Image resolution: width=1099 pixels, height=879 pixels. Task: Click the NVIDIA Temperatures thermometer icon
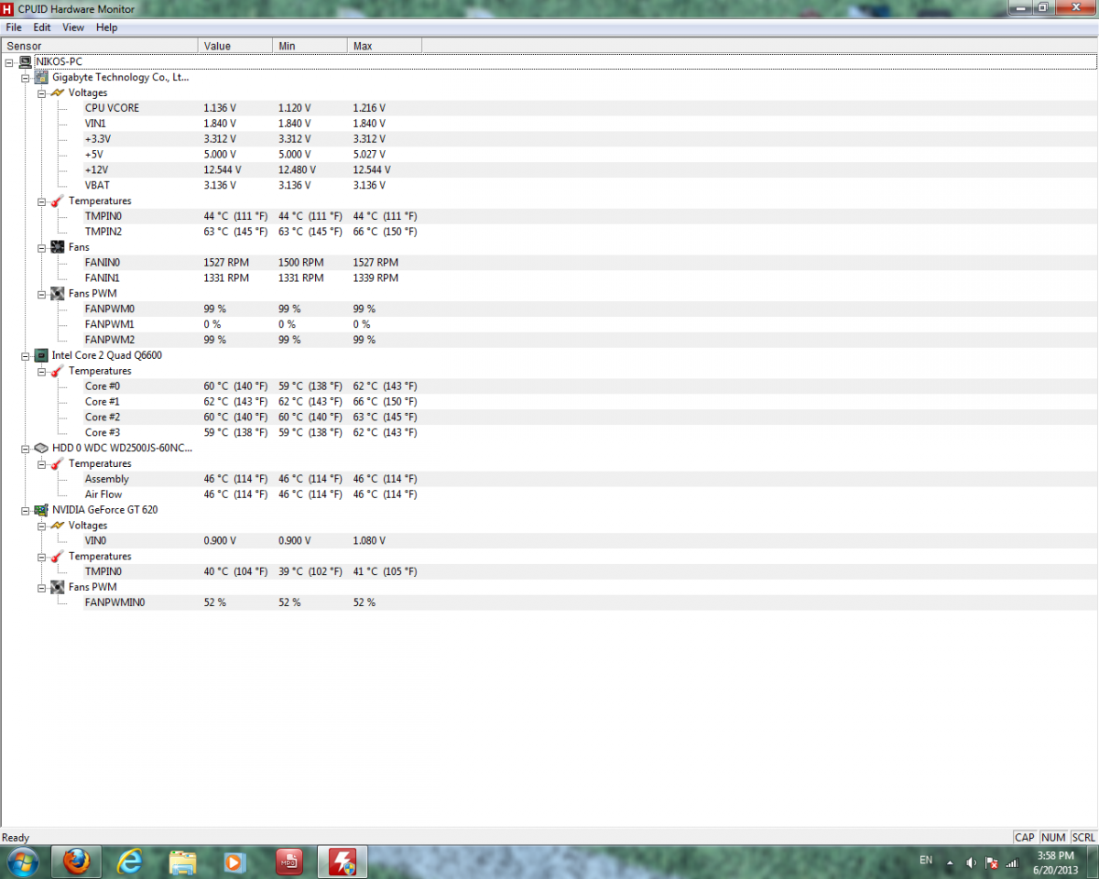point(58,557)
